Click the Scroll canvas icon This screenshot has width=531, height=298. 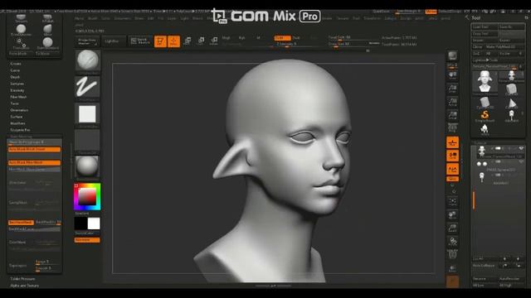[x=452, y=75]
